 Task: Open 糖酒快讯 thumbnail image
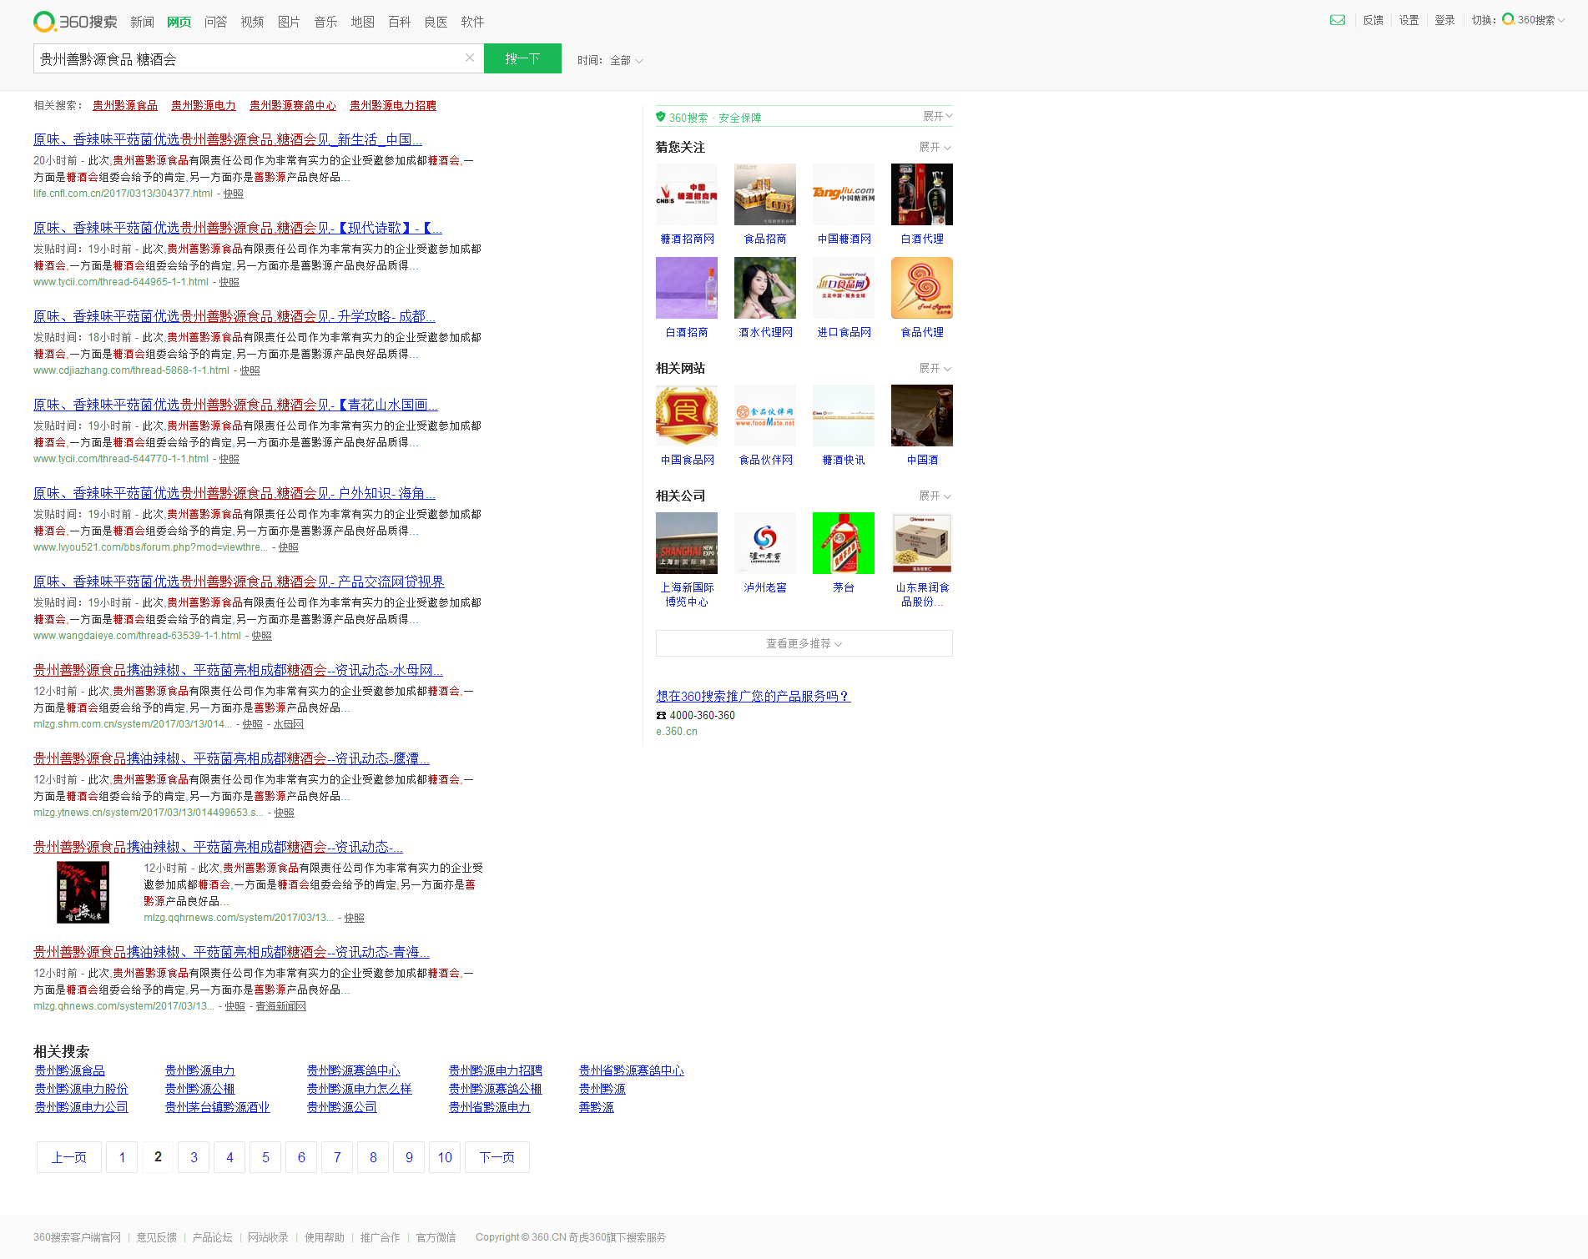[x=844, y=415]
